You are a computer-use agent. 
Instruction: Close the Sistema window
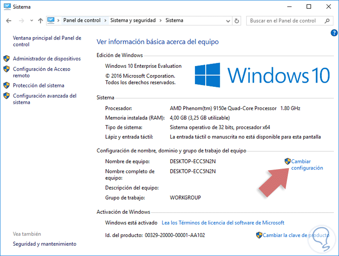pos(328,7)
